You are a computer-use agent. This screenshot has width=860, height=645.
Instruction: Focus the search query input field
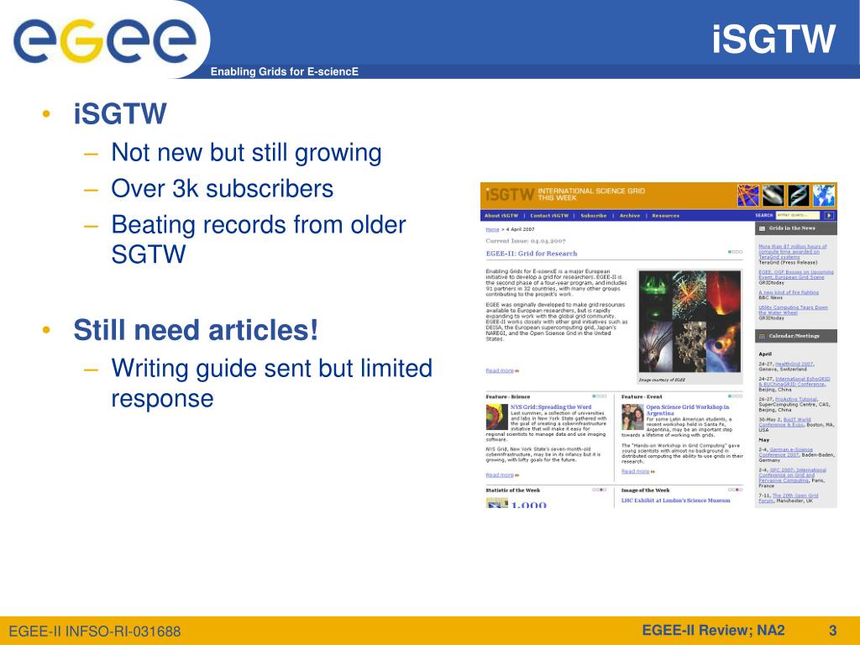(798, 216)
